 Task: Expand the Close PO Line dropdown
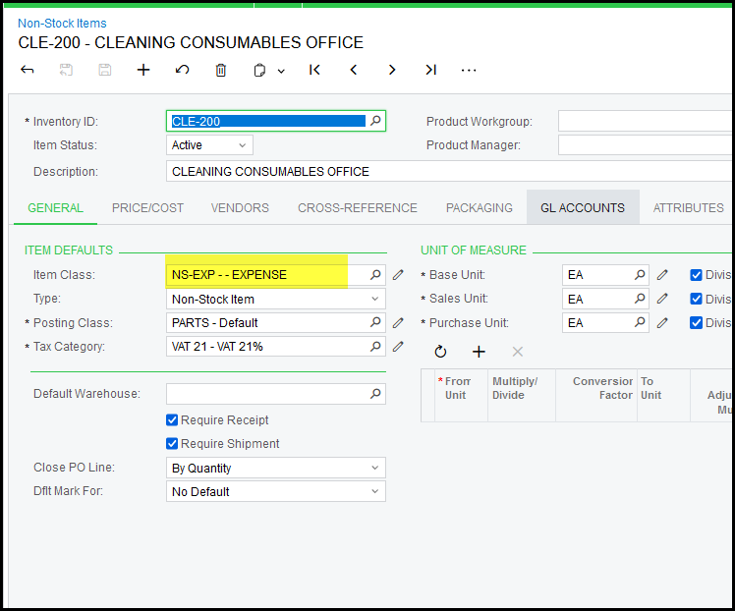point(275,469)
